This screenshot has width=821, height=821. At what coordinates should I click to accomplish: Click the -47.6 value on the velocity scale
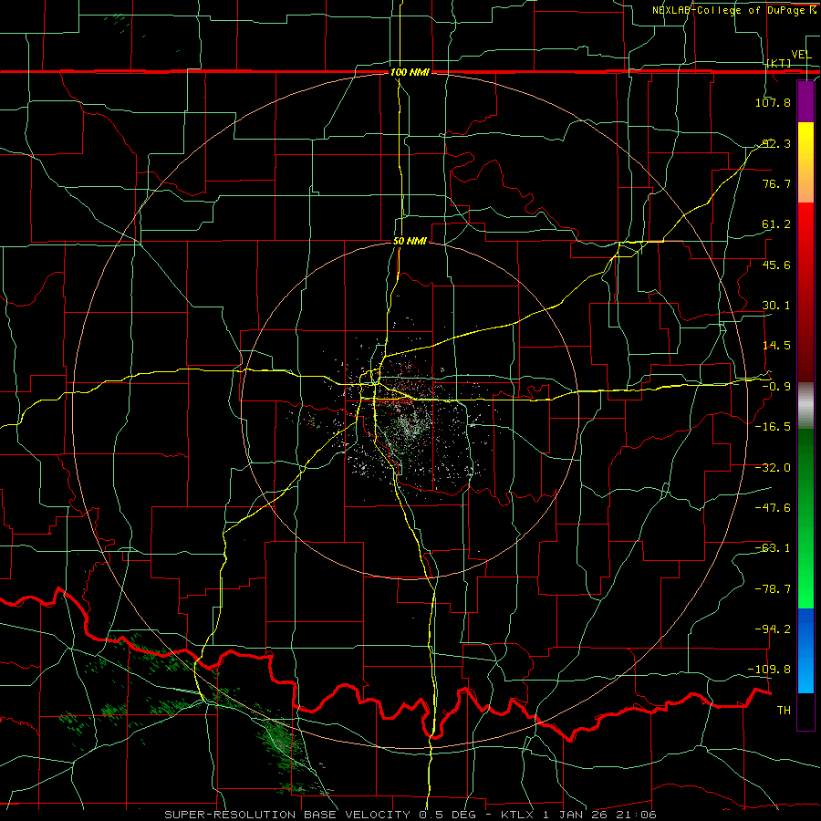coord(773,508)
